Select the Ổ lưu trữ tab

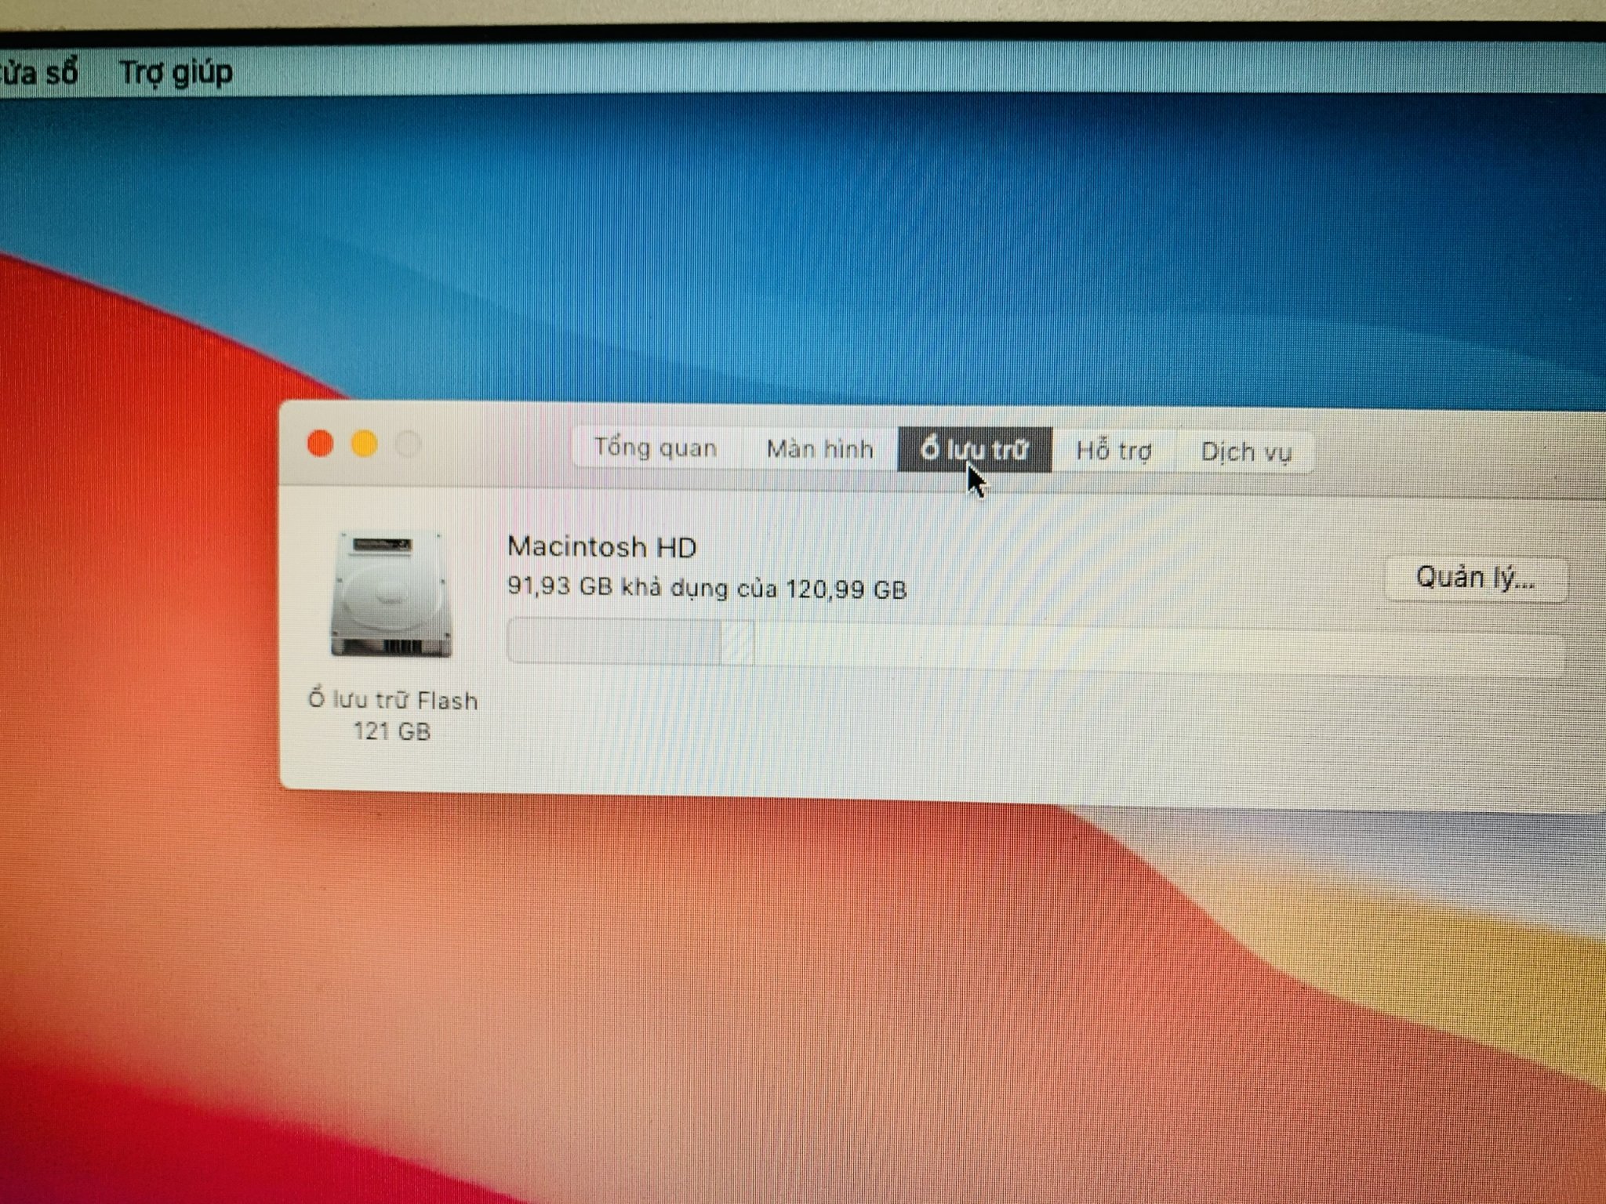tap(975, 450)
